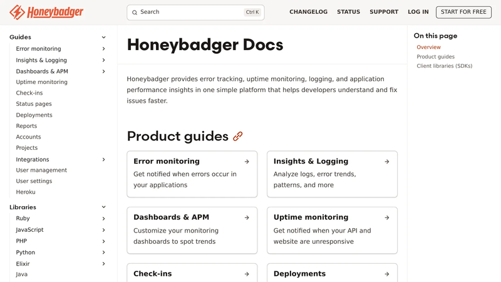Image resolution: width=501 pixels, height=282 pixels.
Task: Click the arrow on Uptime monitoring card
Action: pos(386,217)
